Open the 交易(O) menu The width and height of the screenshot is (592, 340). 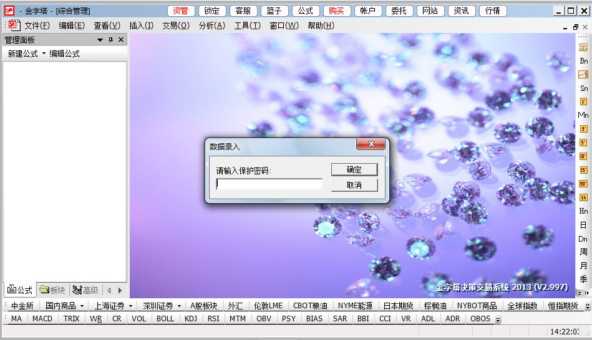pos(176,26)
